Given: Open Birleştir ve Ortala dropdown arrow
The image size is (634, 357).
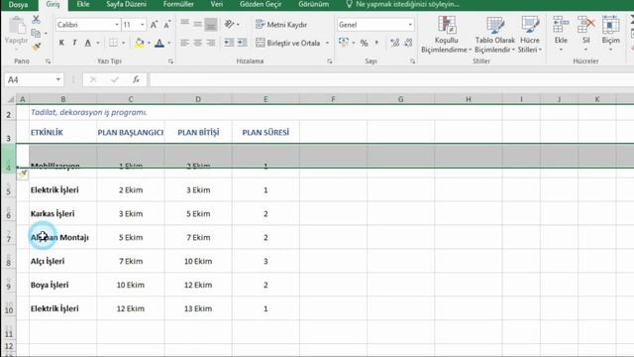Looking at the screenshot, I should (x=327, y=43).
